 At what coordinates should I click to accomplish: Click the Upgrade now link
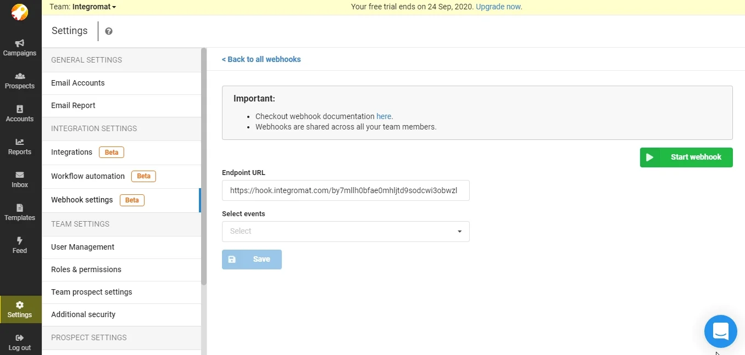[499, 7]
